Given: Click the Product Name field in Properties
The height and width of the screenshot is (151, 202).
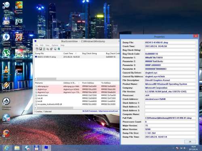Looking at the screenshot, I should (170, 84).
